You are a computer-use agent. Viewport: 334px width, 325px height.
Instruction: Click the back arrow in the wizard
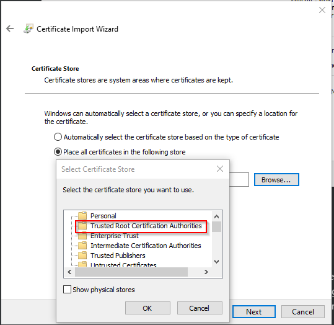(10, 29)
